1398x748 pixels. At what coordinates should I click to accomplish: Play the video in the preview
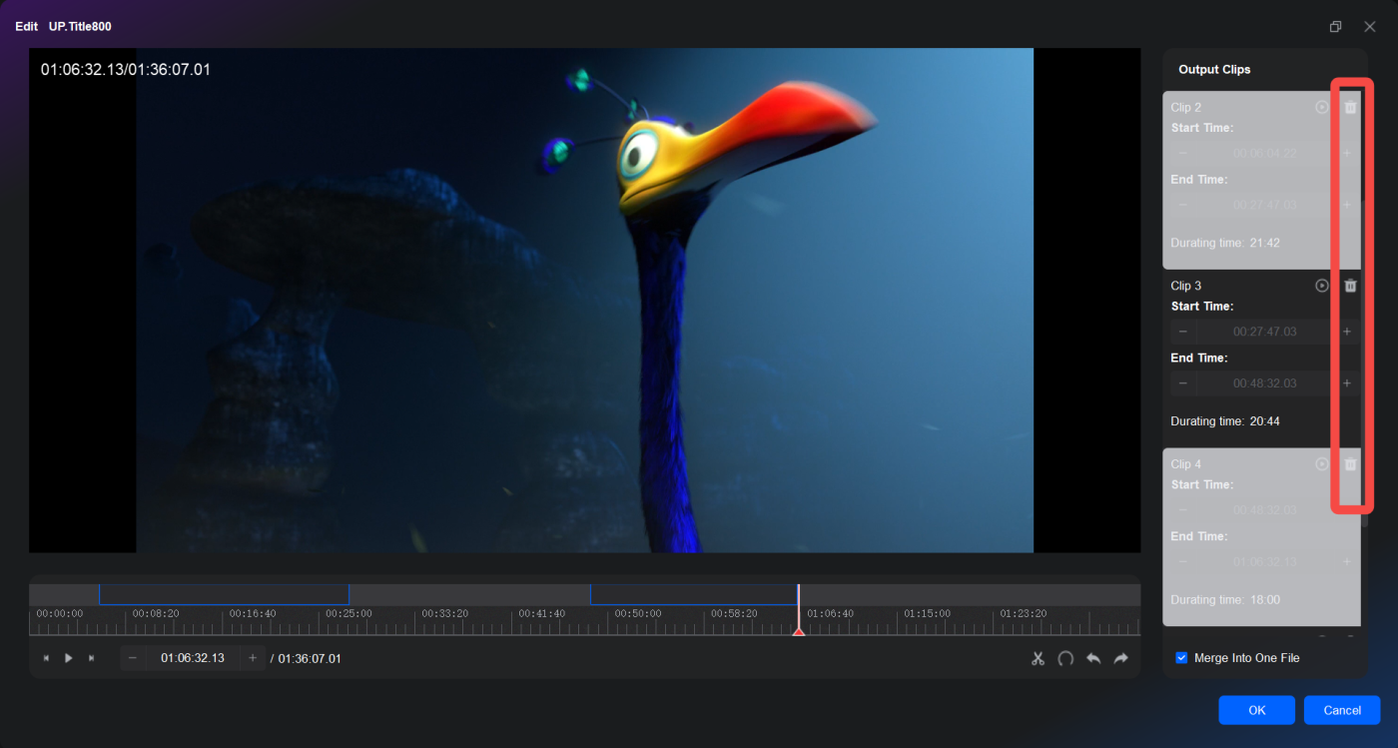coord(69,658)
